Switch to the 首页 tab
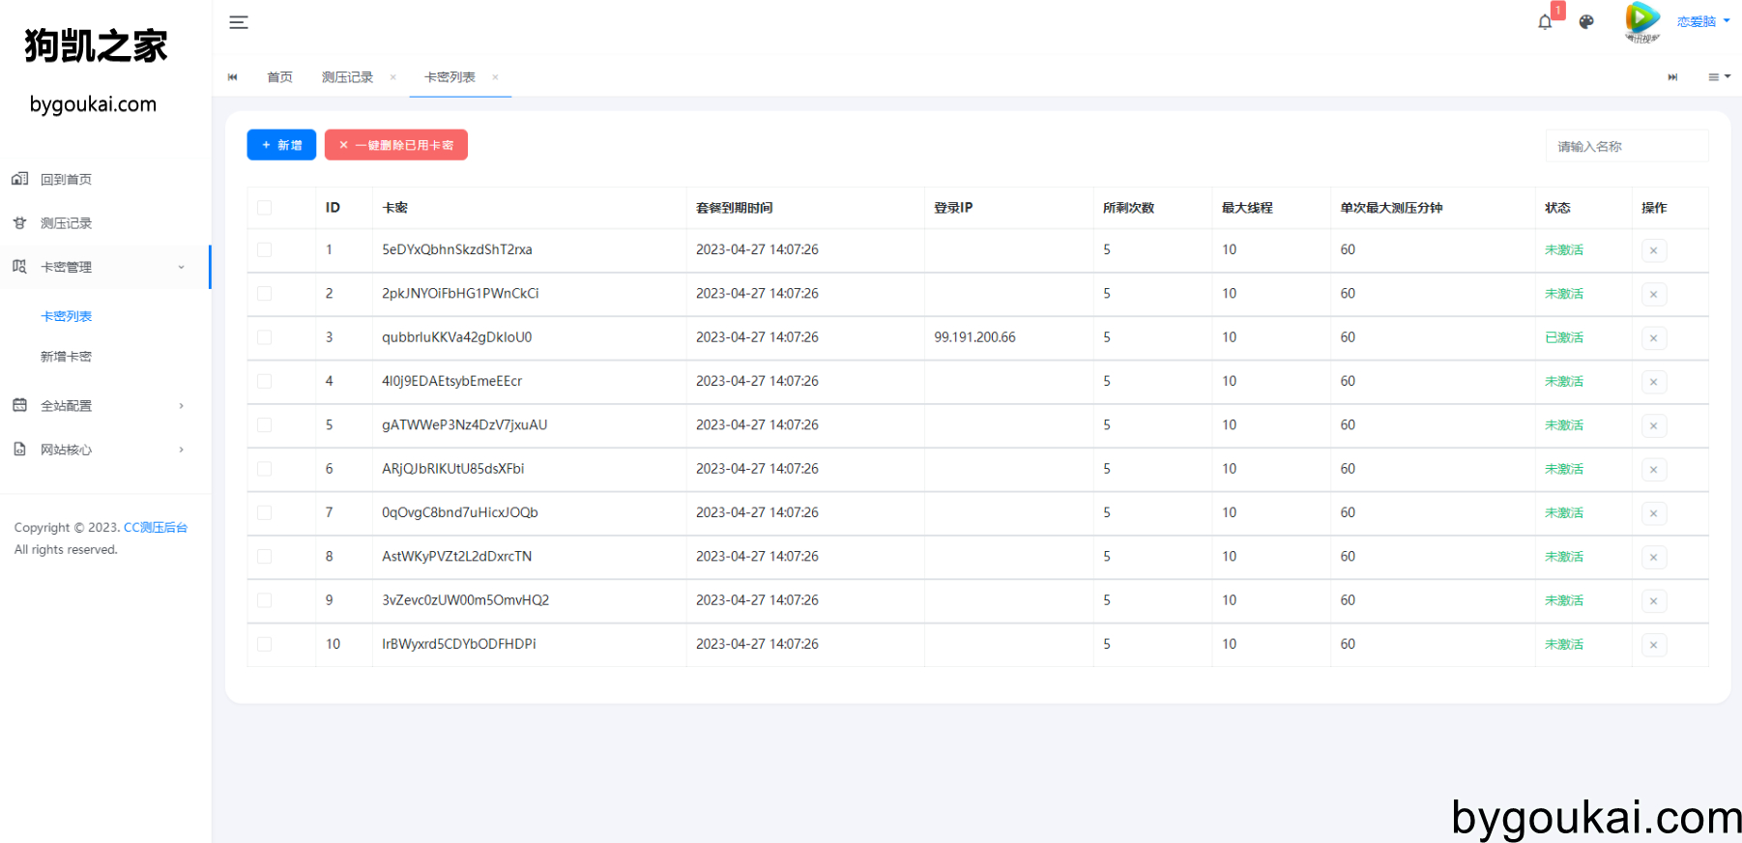The height and width of the screenshot is (843, 1742). coord(279,77)
